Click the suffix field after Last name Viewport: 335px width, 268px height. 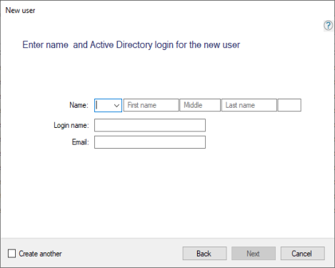click(289, 105)
